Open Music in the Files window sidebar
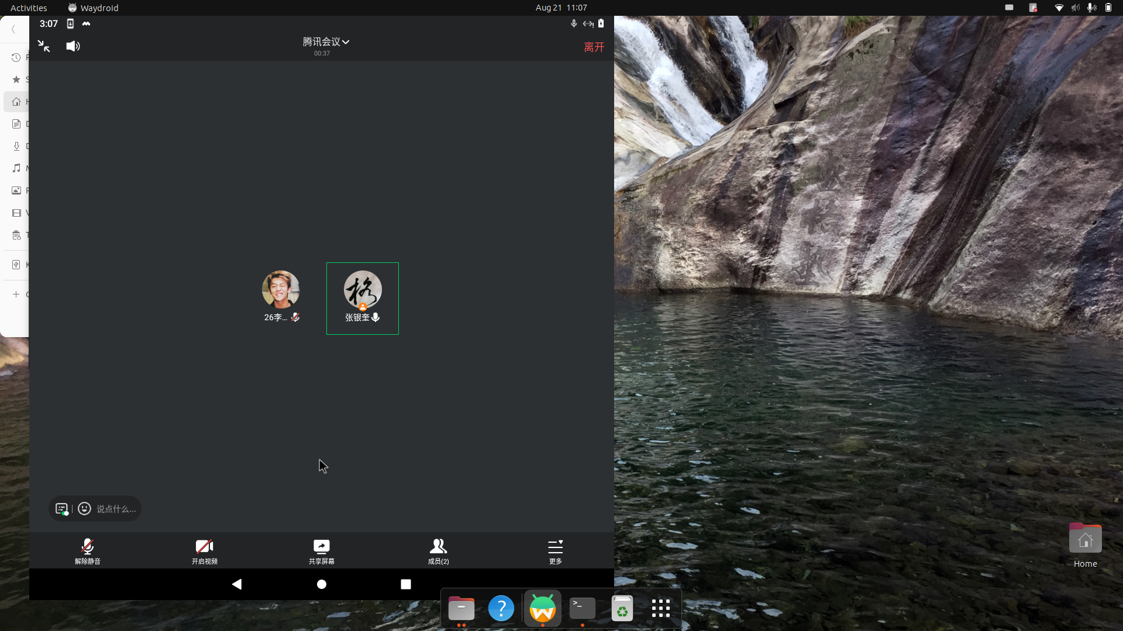The width and height of the screenshot is (1123, 631). tap(16, 168)
